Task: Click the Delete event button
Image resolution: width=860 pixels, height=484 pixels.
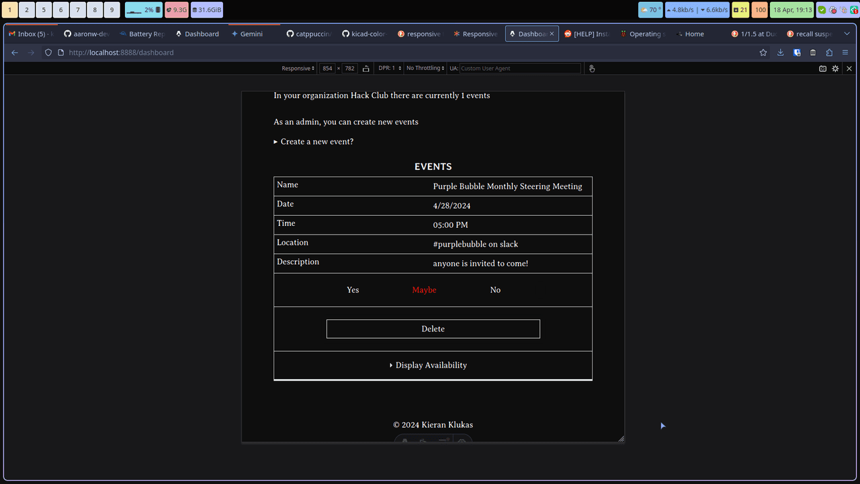Action: pos(433,329)
